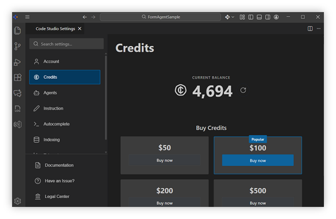Select Agents in the settings list
This screenshot has width=336, height=219.
[x=50, y=93]
